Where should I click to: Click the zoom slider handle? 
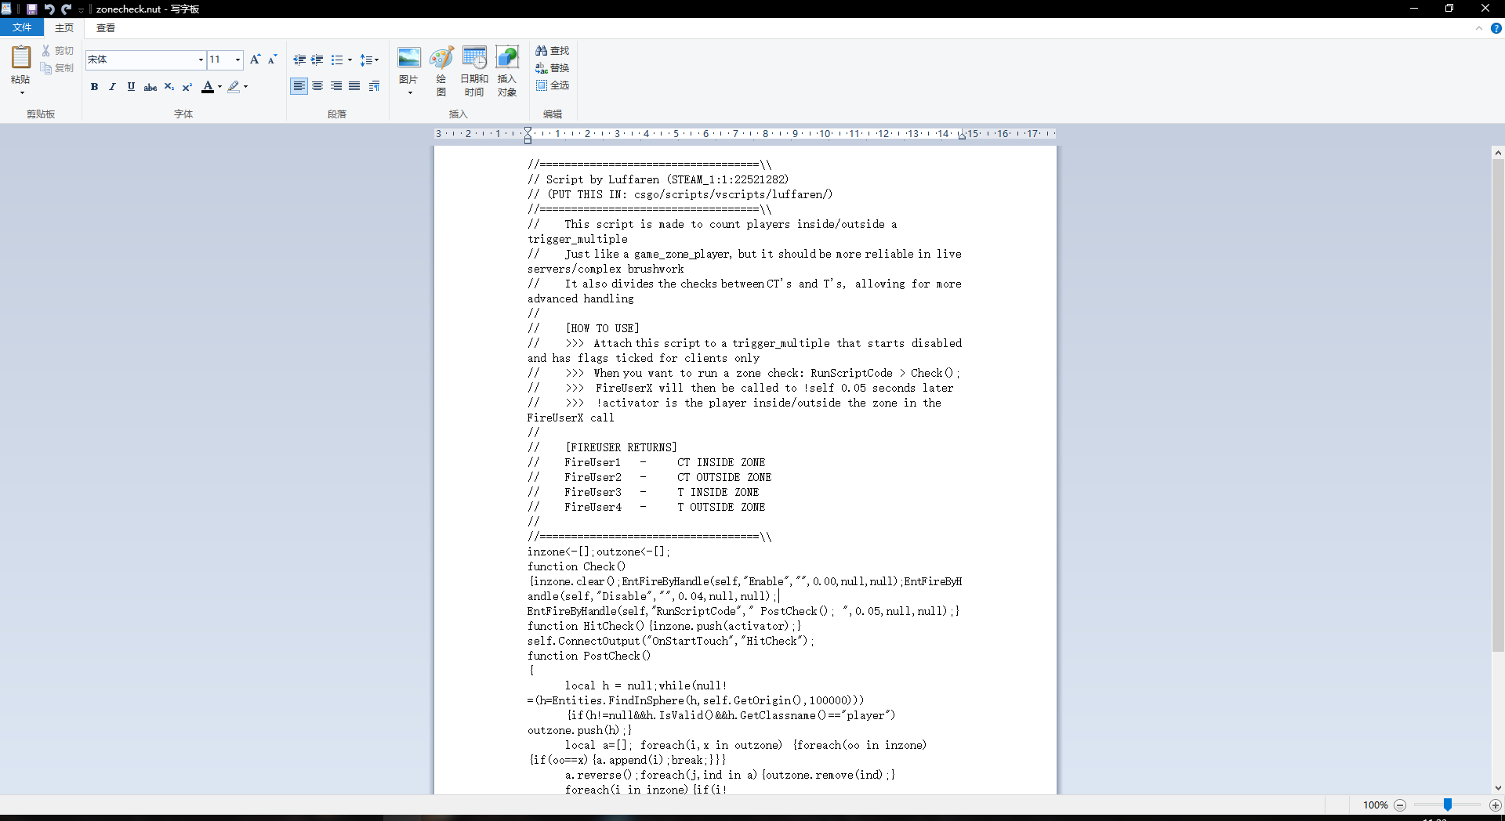tap(1448, 805)
